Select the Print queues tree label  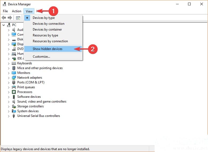click(x=26, y=87)
